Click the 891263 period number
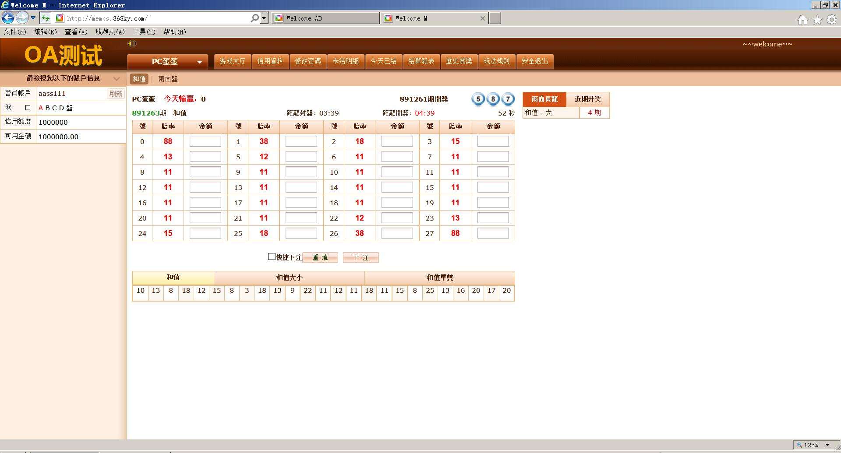This screenshot has width=841, height=453. (x=146, y=113)
